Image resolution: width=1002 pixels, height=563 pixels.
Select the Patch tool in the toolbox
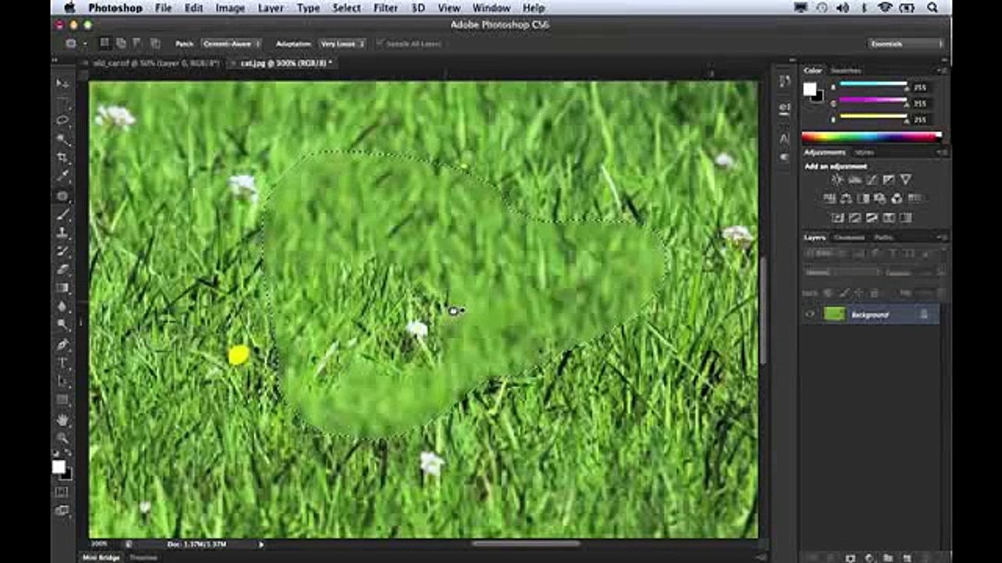coord(63,195)
